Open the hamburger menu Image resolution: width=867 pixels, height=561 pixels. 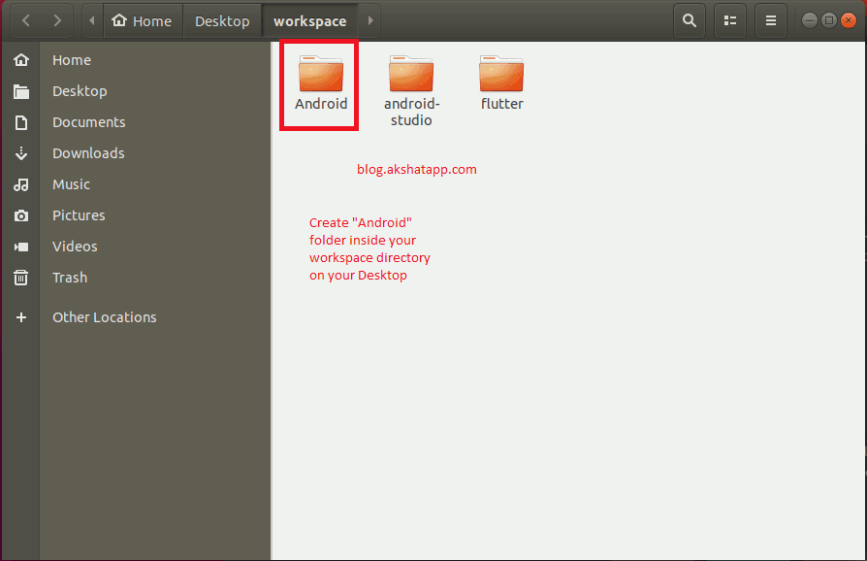770,19
